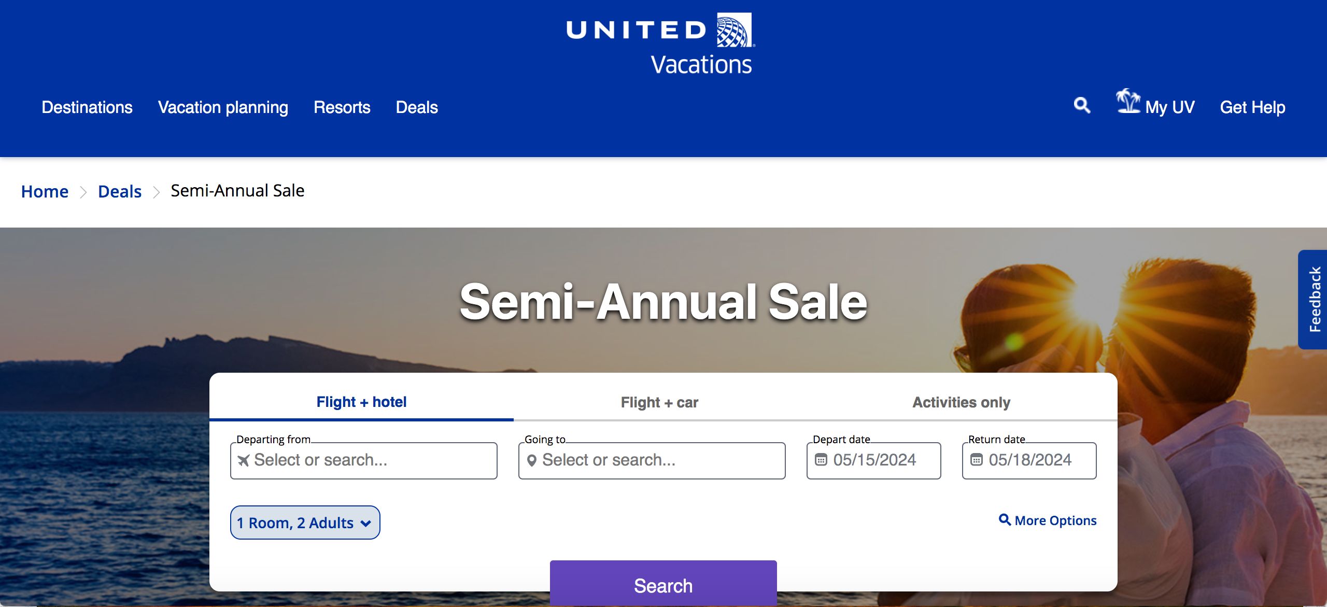Click the Feedback side tab
This screenshot has height=607, width=1327.
click(1314, 300)
